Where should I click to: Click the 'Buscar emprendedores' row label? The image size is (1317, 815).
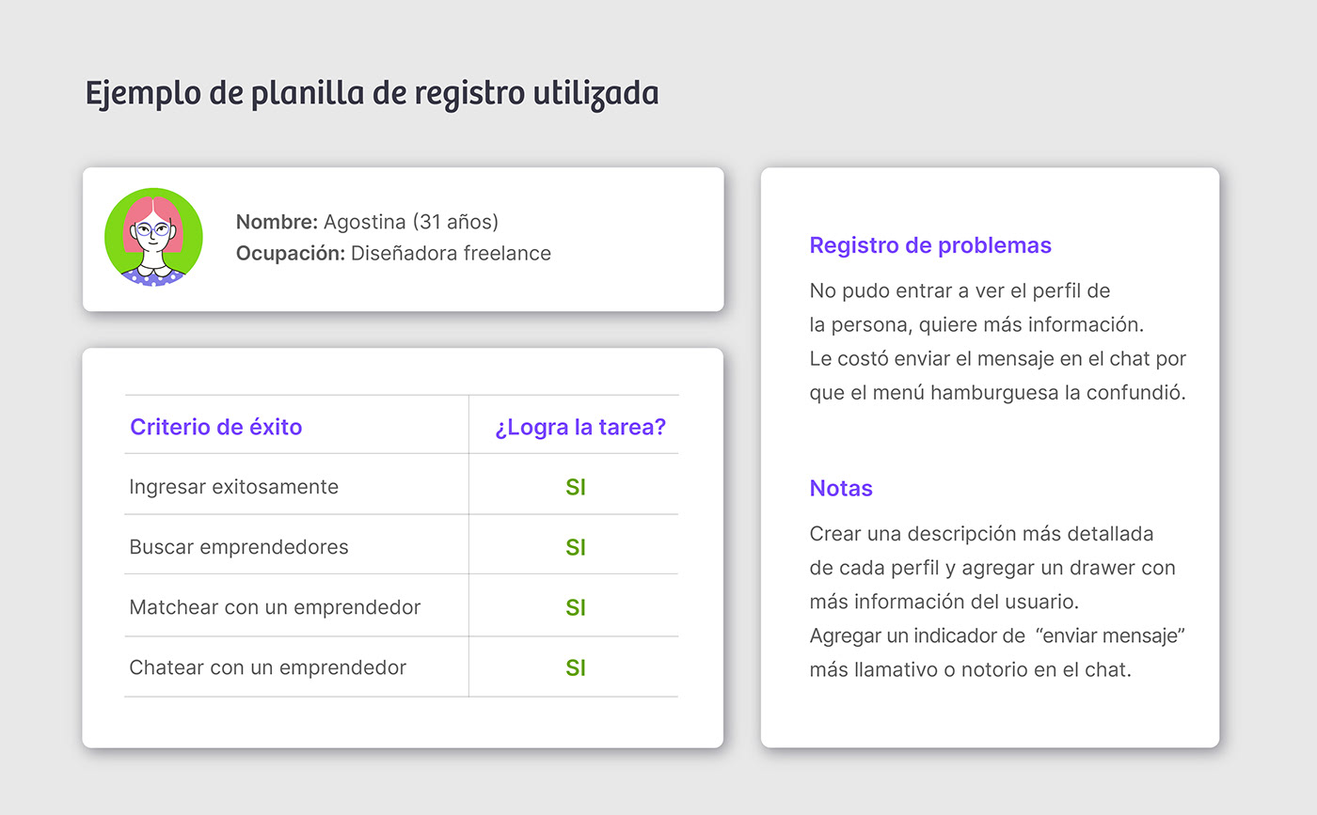click(x=238, y=547)
